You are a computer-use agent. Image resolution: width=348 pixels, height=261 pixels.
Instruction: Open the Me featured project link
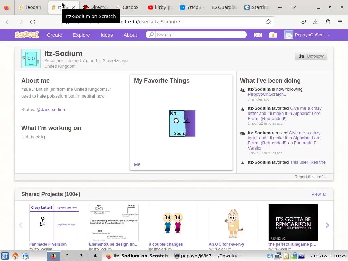point(137,164)
